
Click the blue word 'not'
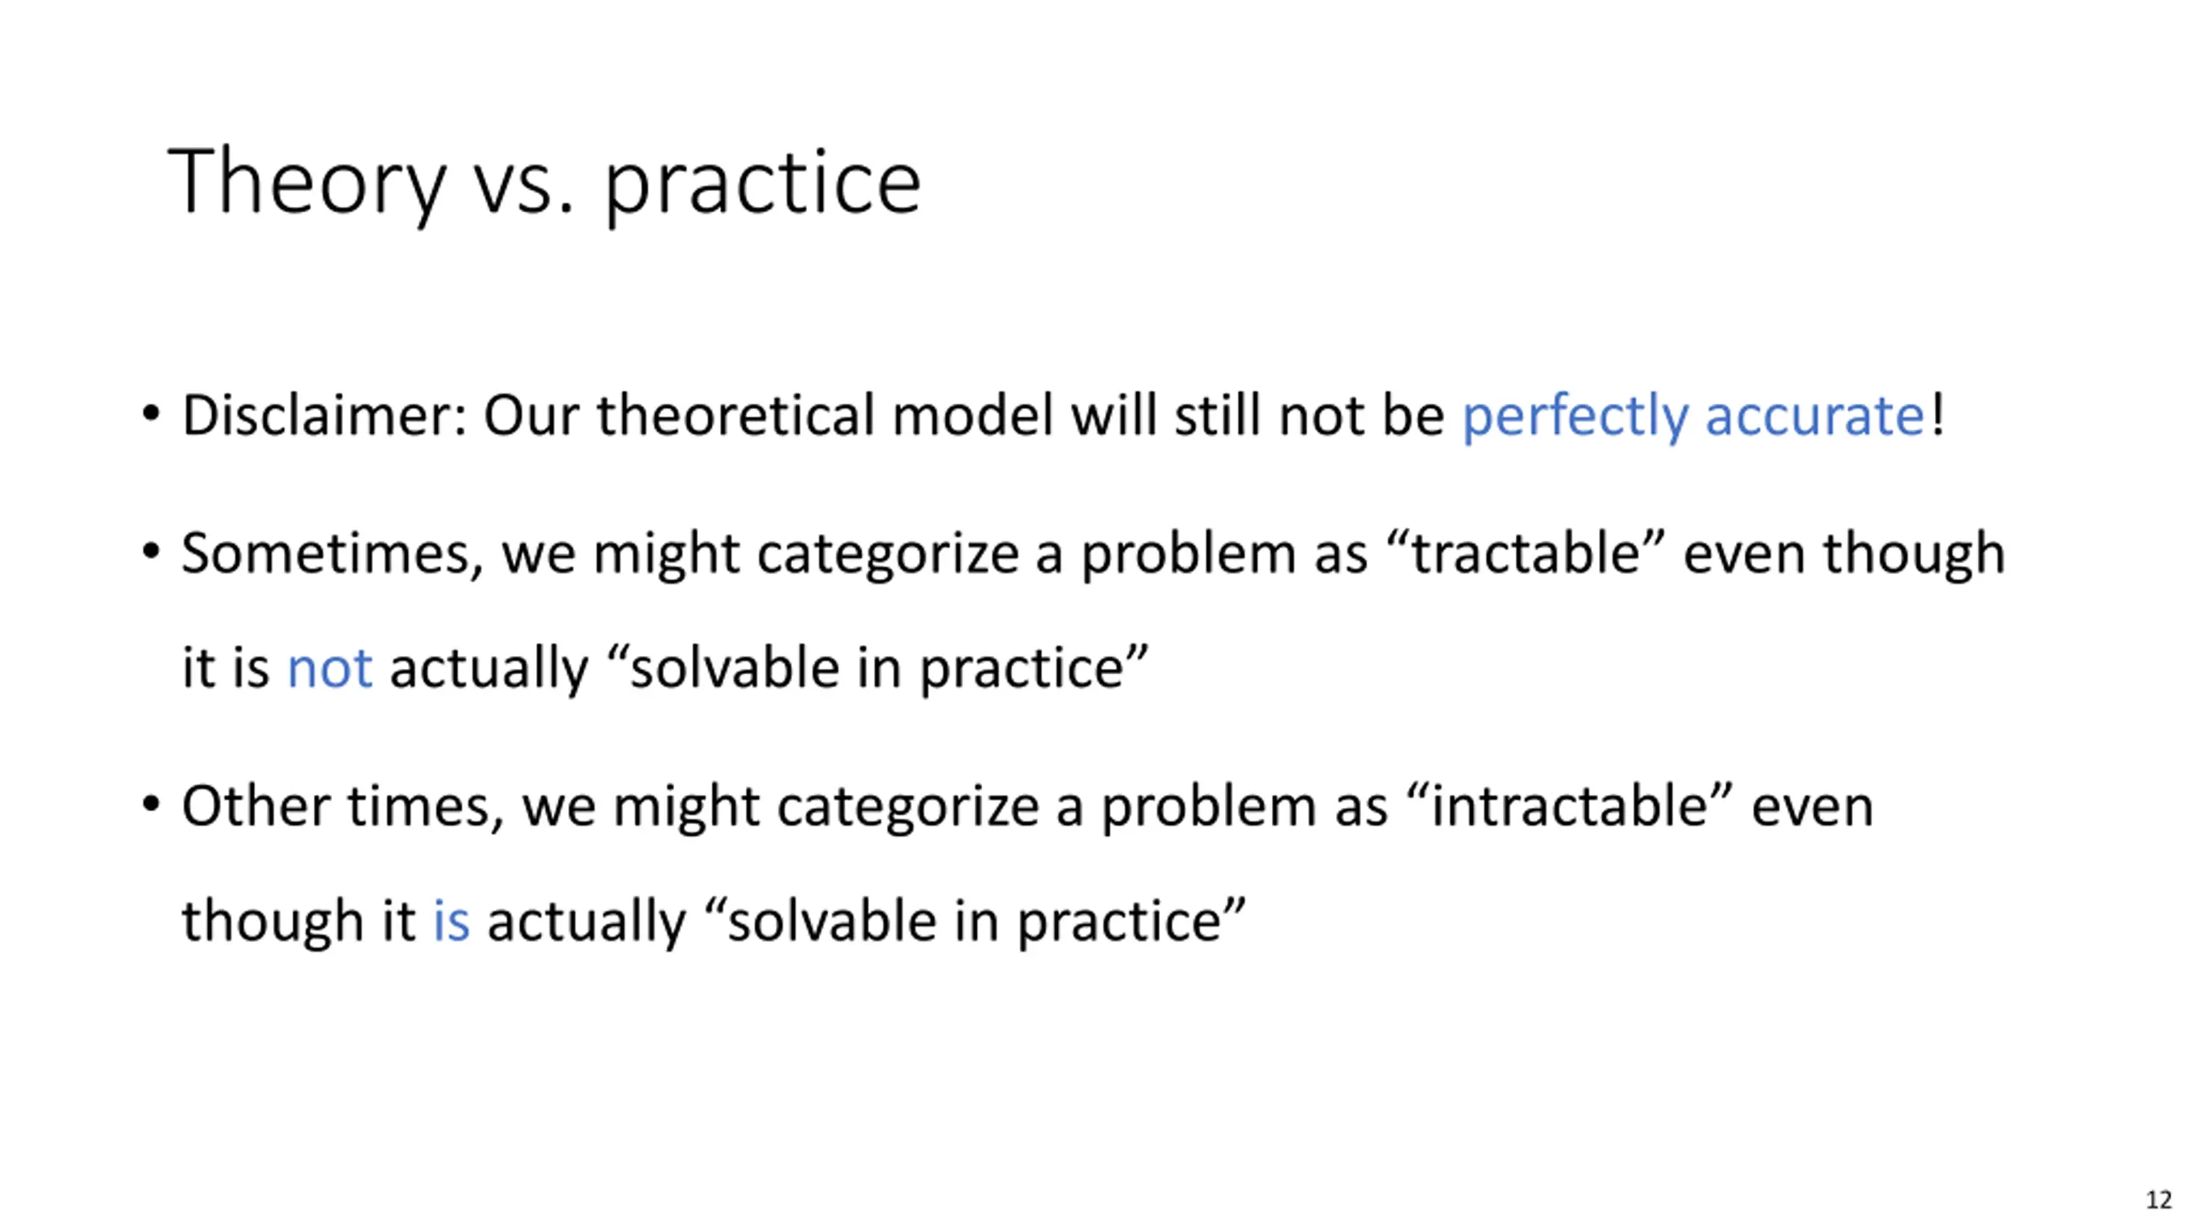pos(329,669)
